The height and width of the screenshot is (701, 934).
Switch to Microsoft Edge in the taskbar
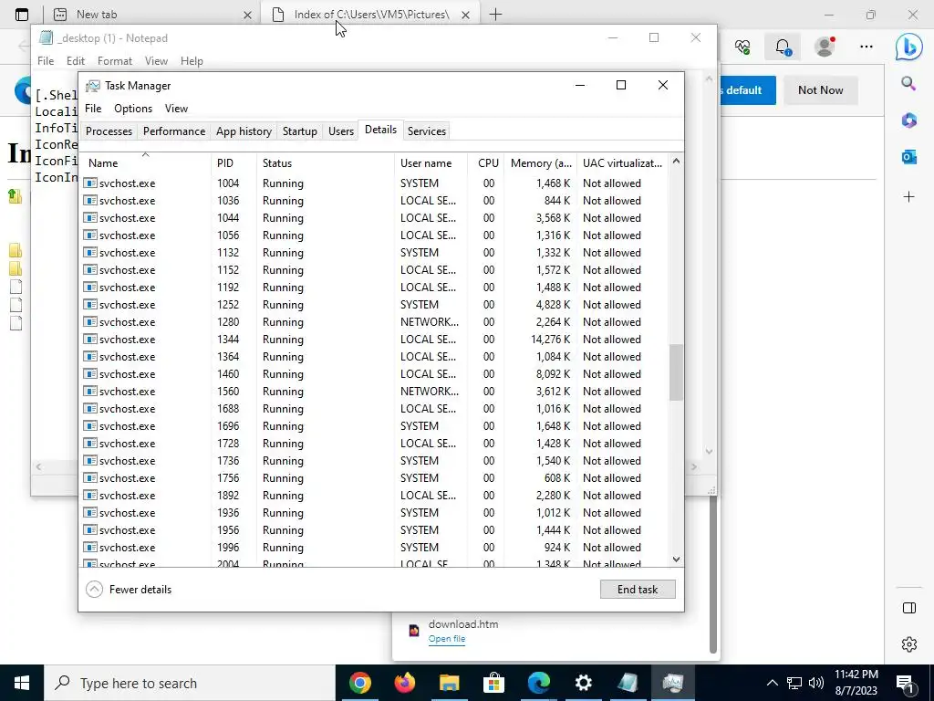[538, 683]
